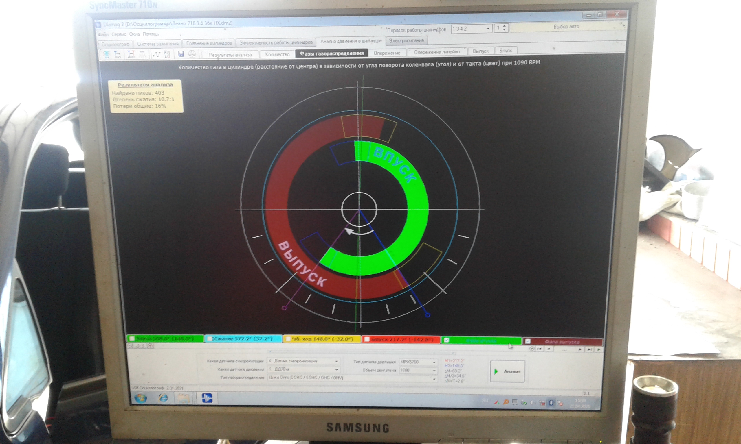Open the pressure sensor type MPX5700 dropdown
The image size is (741, 444).
tap(434, 362)
